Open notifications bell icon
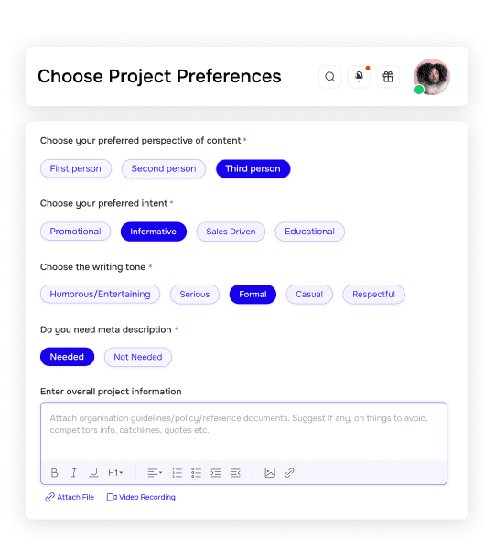 359,77
